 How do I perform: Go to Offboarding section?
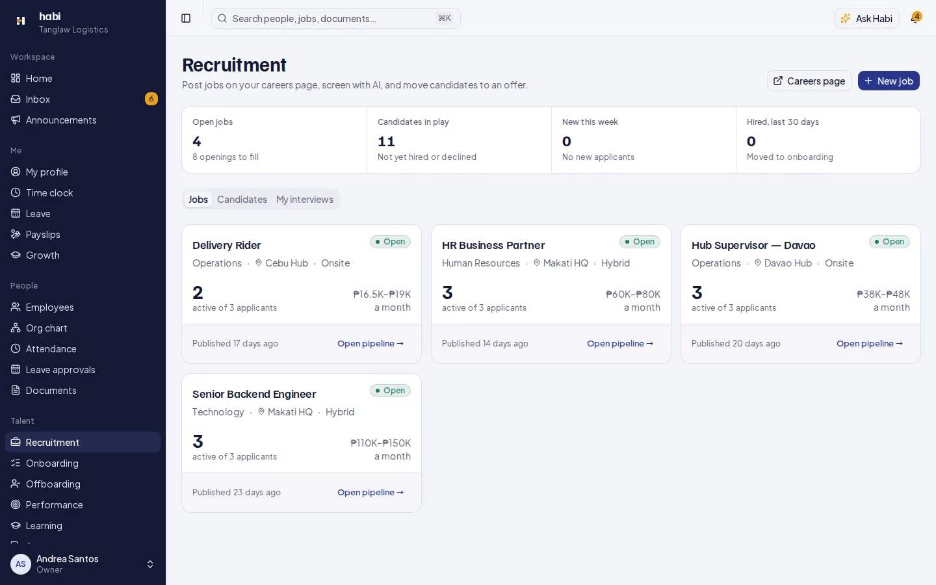[x=83, y=484]
